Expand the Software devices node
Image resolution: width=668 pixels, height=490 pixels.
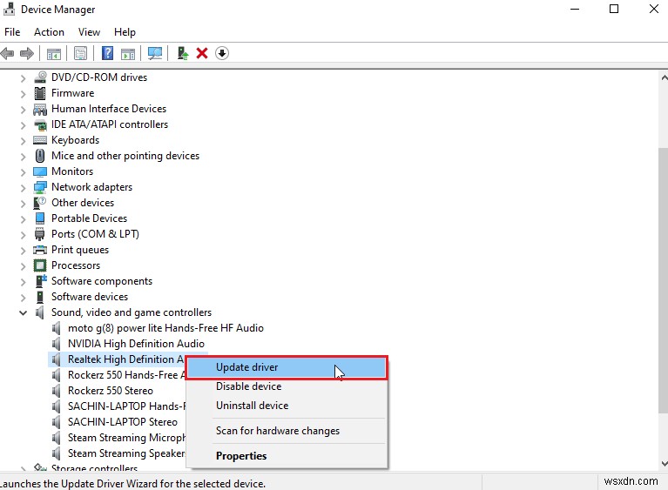(23, 298)
